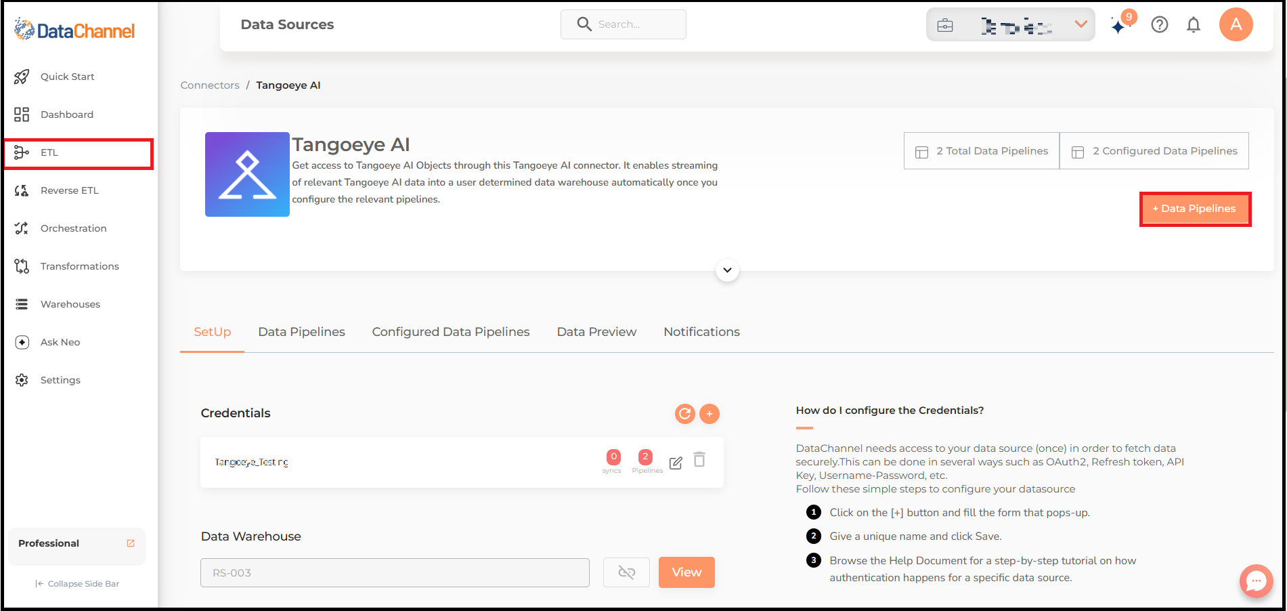Click the briefcase workspace icon
This screenshot has width=1287, height=611.
pos(945,26)
